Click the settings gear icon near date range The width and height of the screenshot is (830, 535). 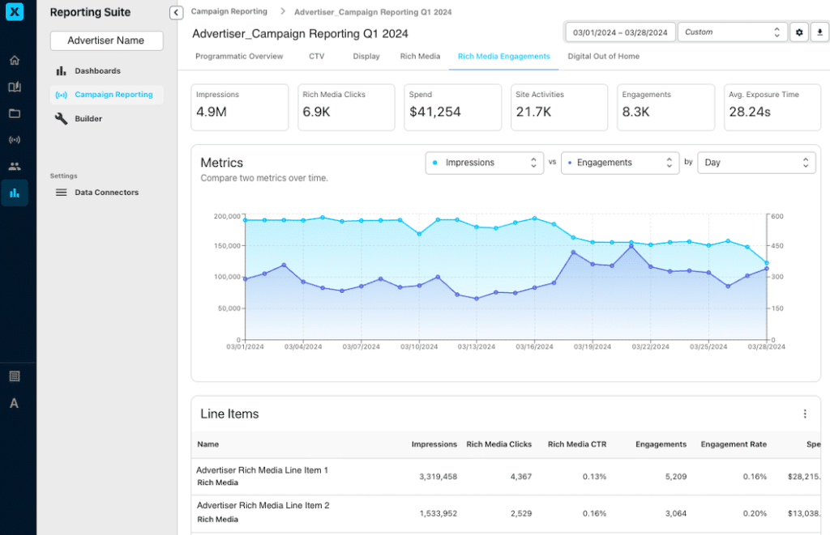(x=799, y=32)
